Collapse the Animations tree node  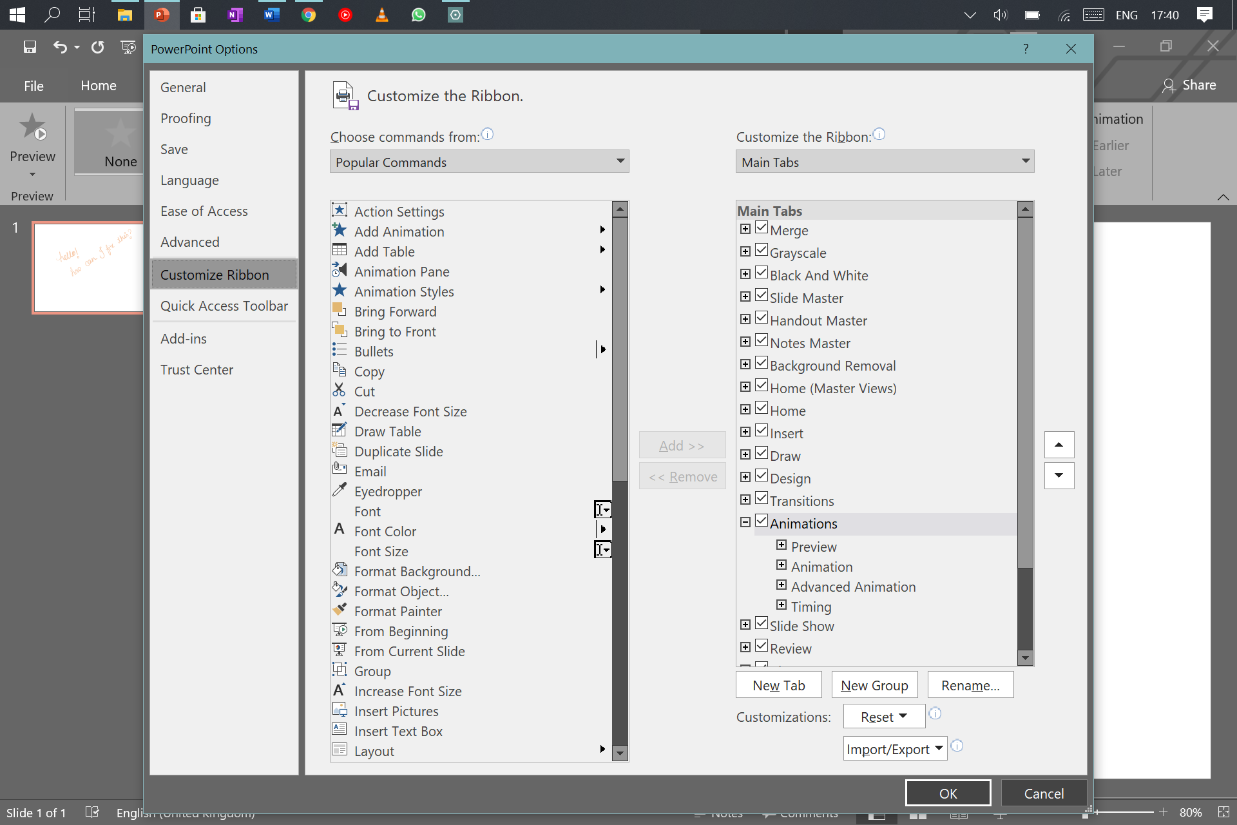point(745,522)
